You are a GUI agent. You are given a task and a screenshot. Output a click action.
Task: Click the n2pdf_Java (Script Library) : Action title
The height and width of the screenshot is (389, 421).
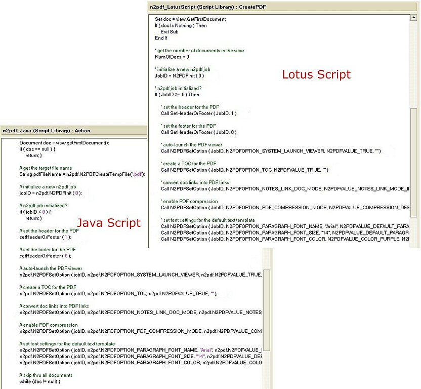[x=47, y=131]
